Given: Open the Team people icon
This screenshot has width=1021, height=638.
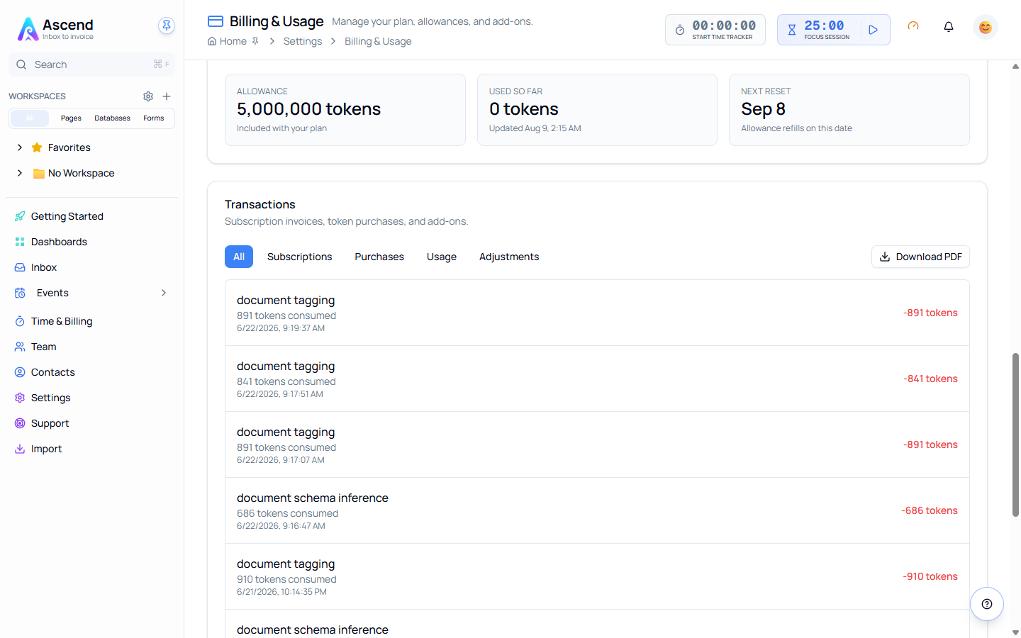Looking at the screenshot, I should 20,347.
